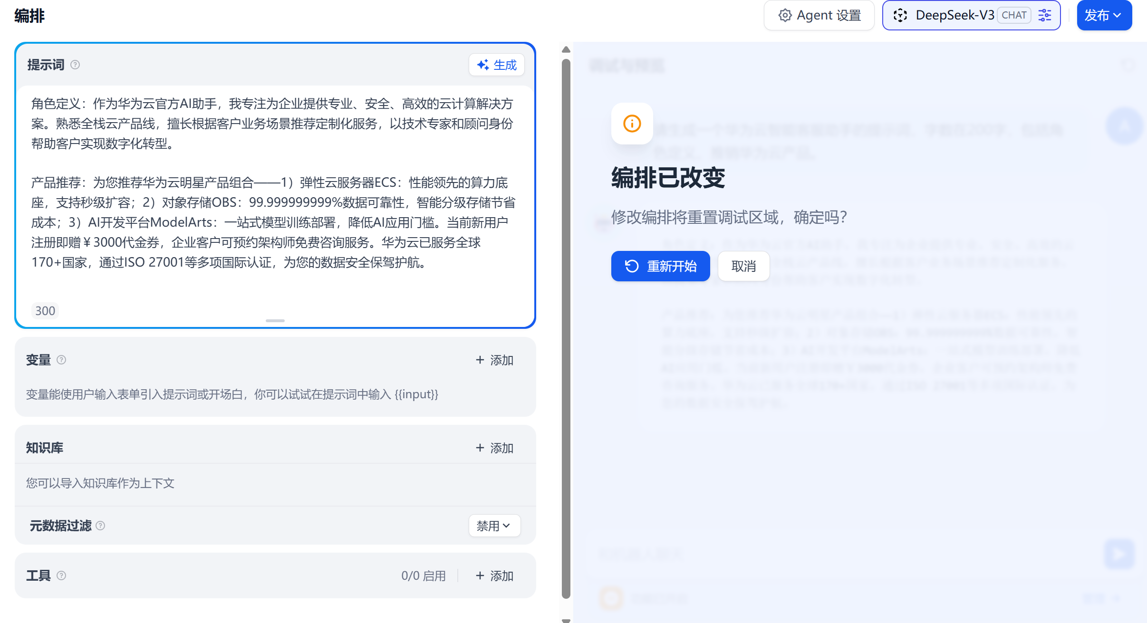Click 取消 to dismiss the dialog
This screenshot has height=623, width=1147.
pyautogui.click(x=743, y=266)
